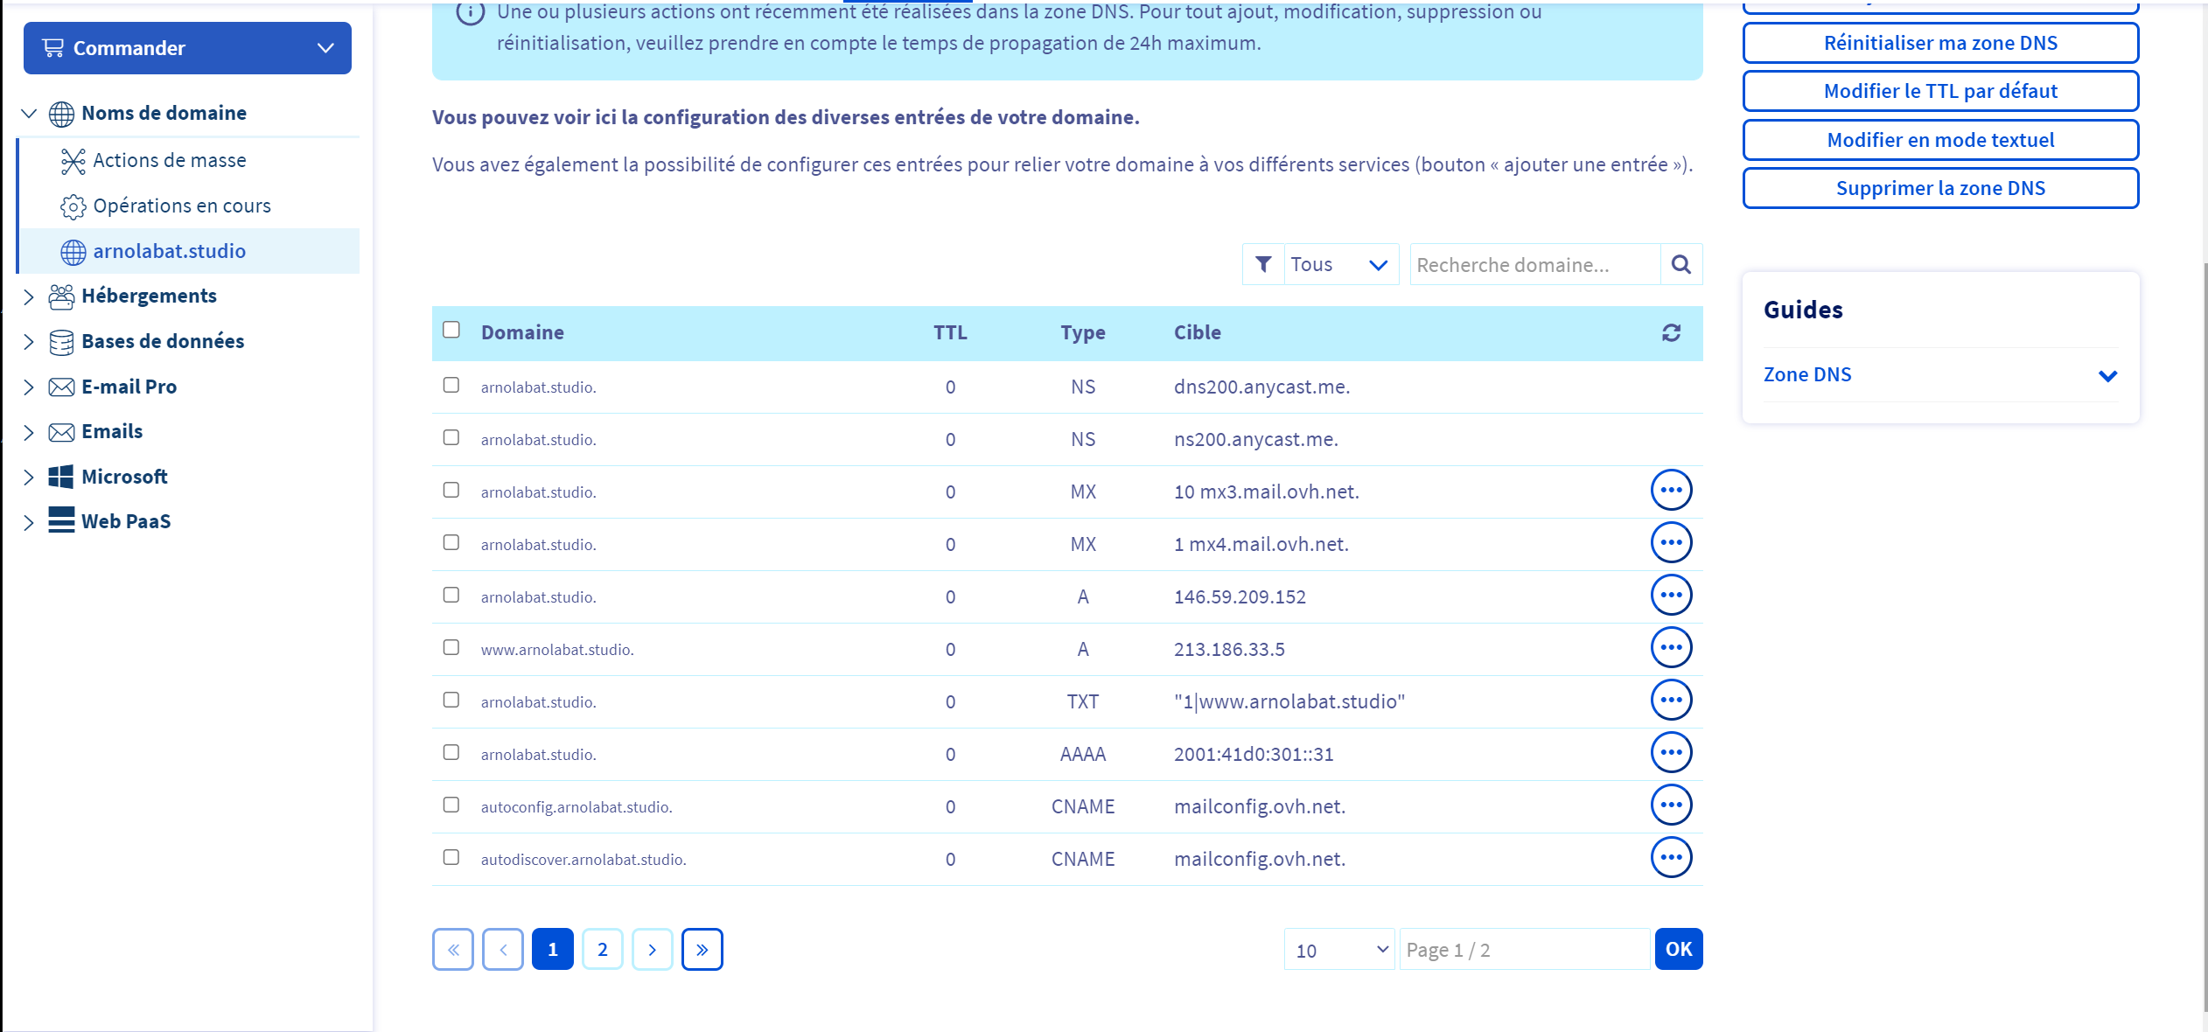The image size is (2208, 1032).
Task: Tick checkbox for www.arnolabat.studio. record
Action: tap(451, 647)
